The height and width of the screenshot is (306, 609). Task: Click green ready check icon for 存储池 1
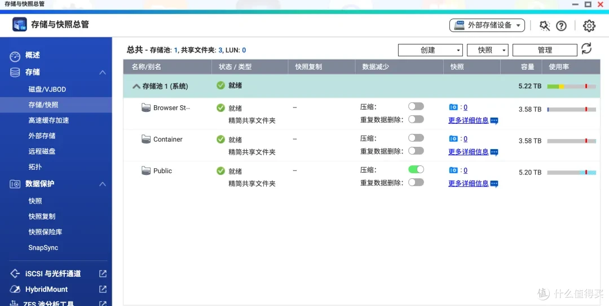[220, 85]
